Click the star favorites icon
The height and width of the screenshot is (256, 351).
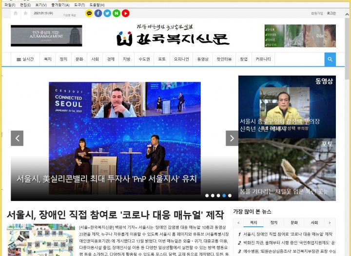[25, 13]
